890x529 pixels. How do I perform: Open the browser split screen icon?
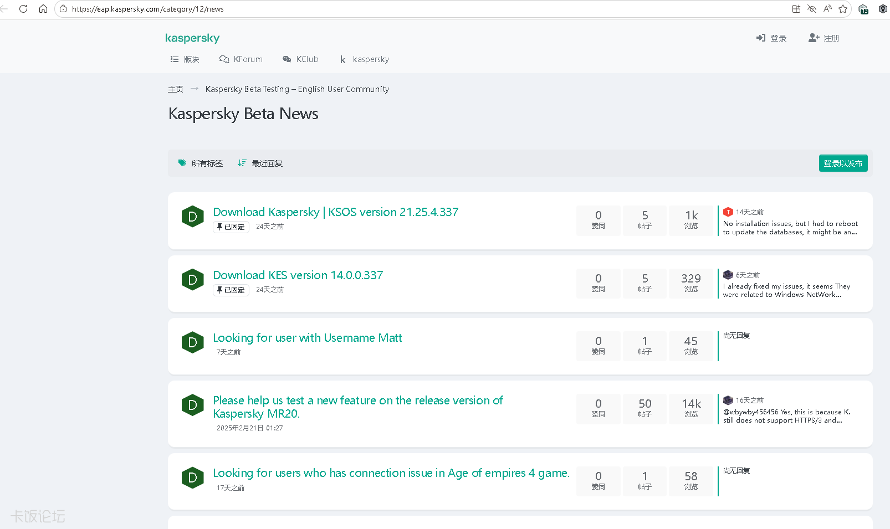[796, 9]
